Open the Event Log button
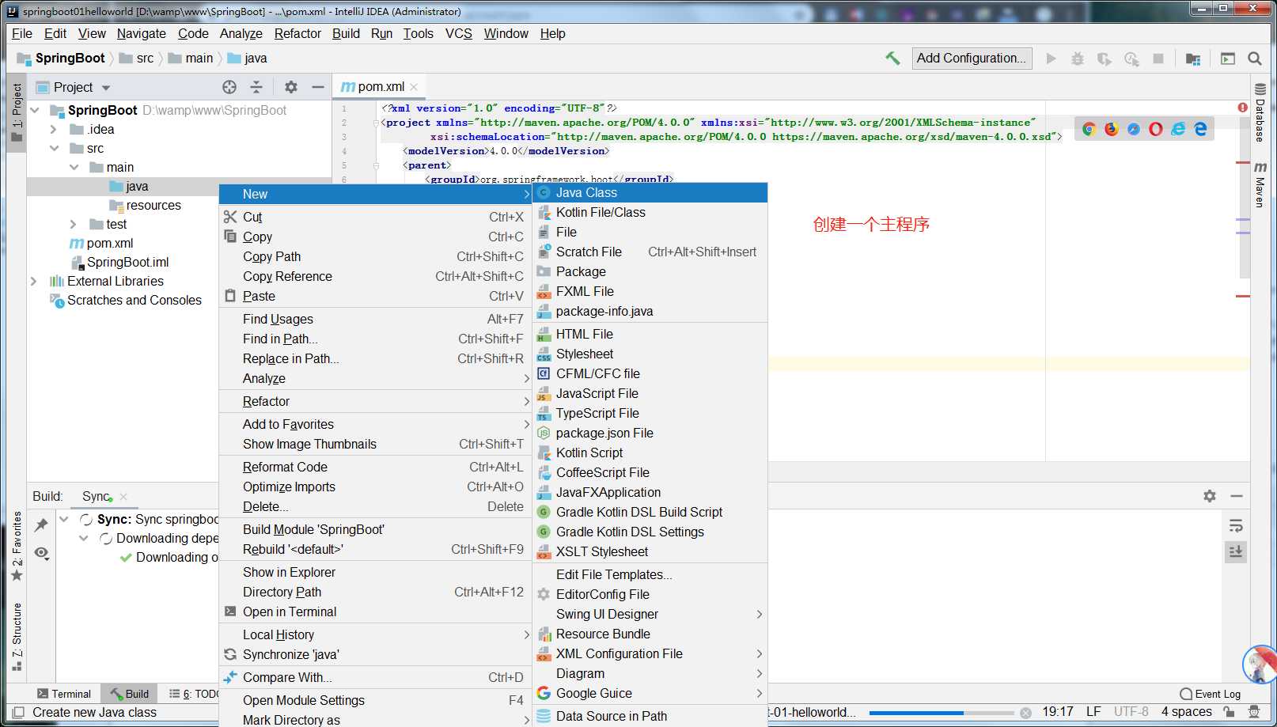The image size is (1277, 727). point(1211,694)
